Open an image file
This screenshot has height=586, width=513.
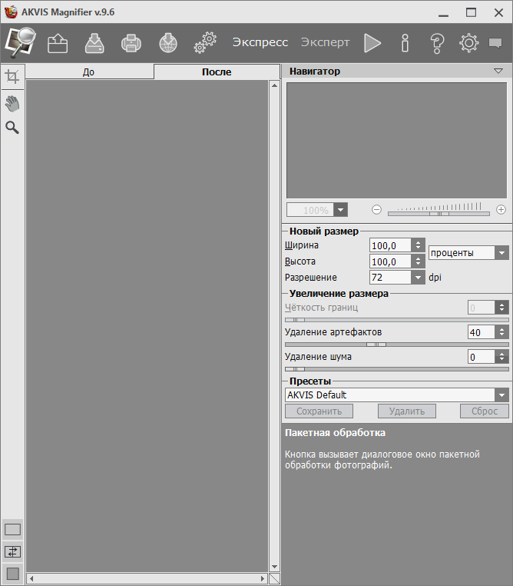[x=58, y=43]
